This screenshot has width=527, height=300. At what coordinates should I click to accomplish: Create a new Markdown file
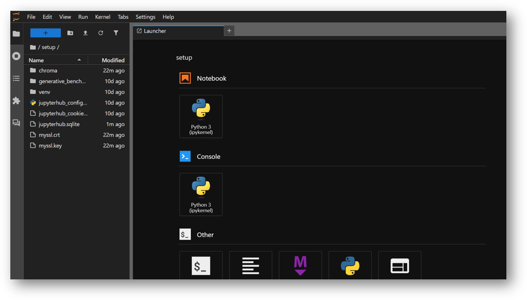point(300,265)
